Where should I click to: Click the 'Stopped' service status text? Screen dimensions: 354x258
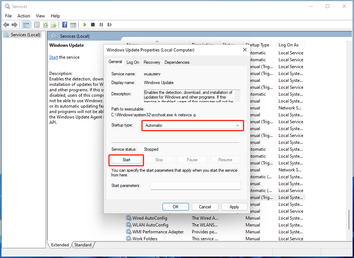click(x=151, y=149)
